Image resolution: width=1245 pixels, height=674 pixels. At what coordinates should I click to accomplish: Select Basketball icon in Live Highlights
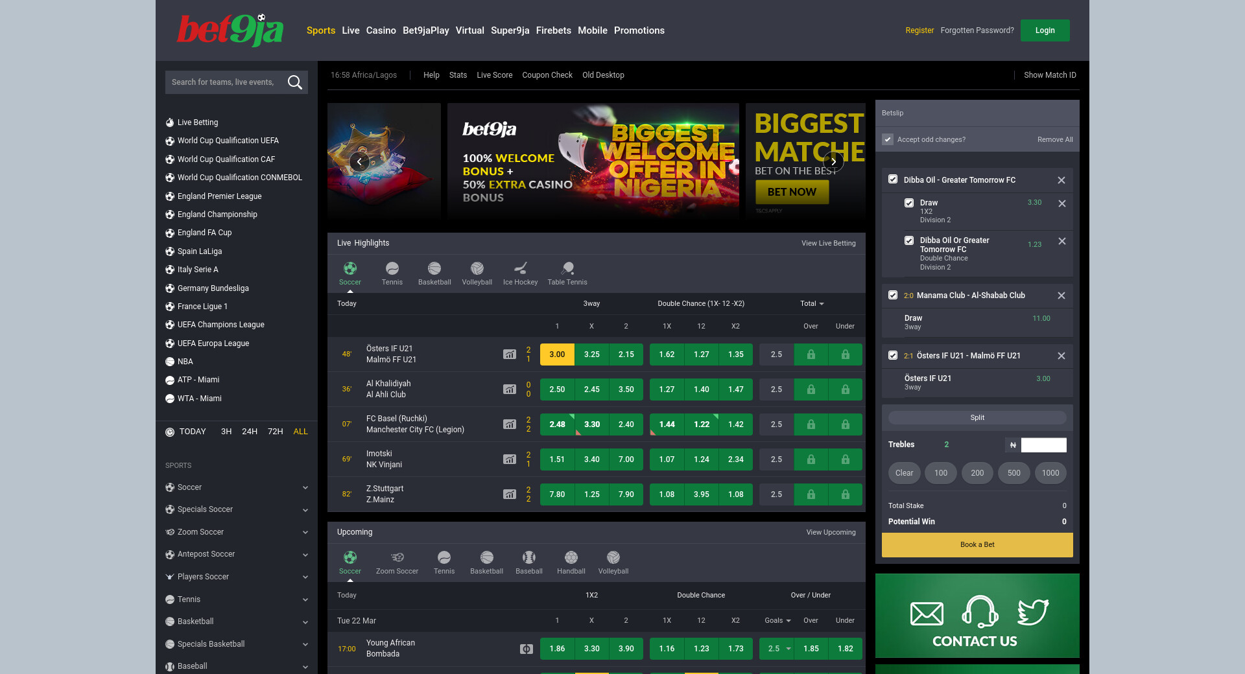pyautogui.click(x=434, y=269)
